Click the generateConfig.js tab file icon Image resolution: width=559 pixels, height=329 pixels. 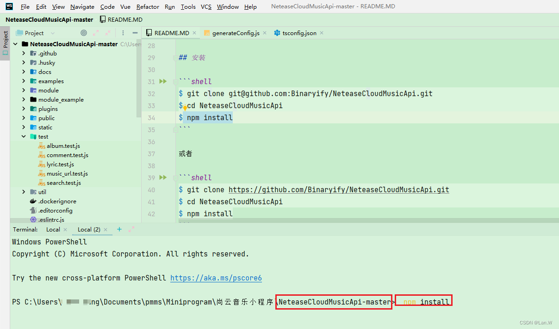(x=207, y=33)
